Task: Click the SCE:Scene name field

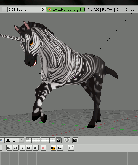Action: coord(24,10)
